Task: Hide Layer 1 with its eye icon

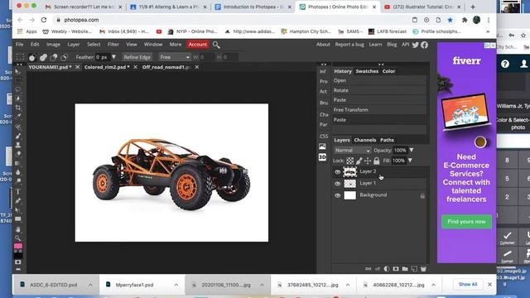Action: pyautogui.click(x=337, y=184)
